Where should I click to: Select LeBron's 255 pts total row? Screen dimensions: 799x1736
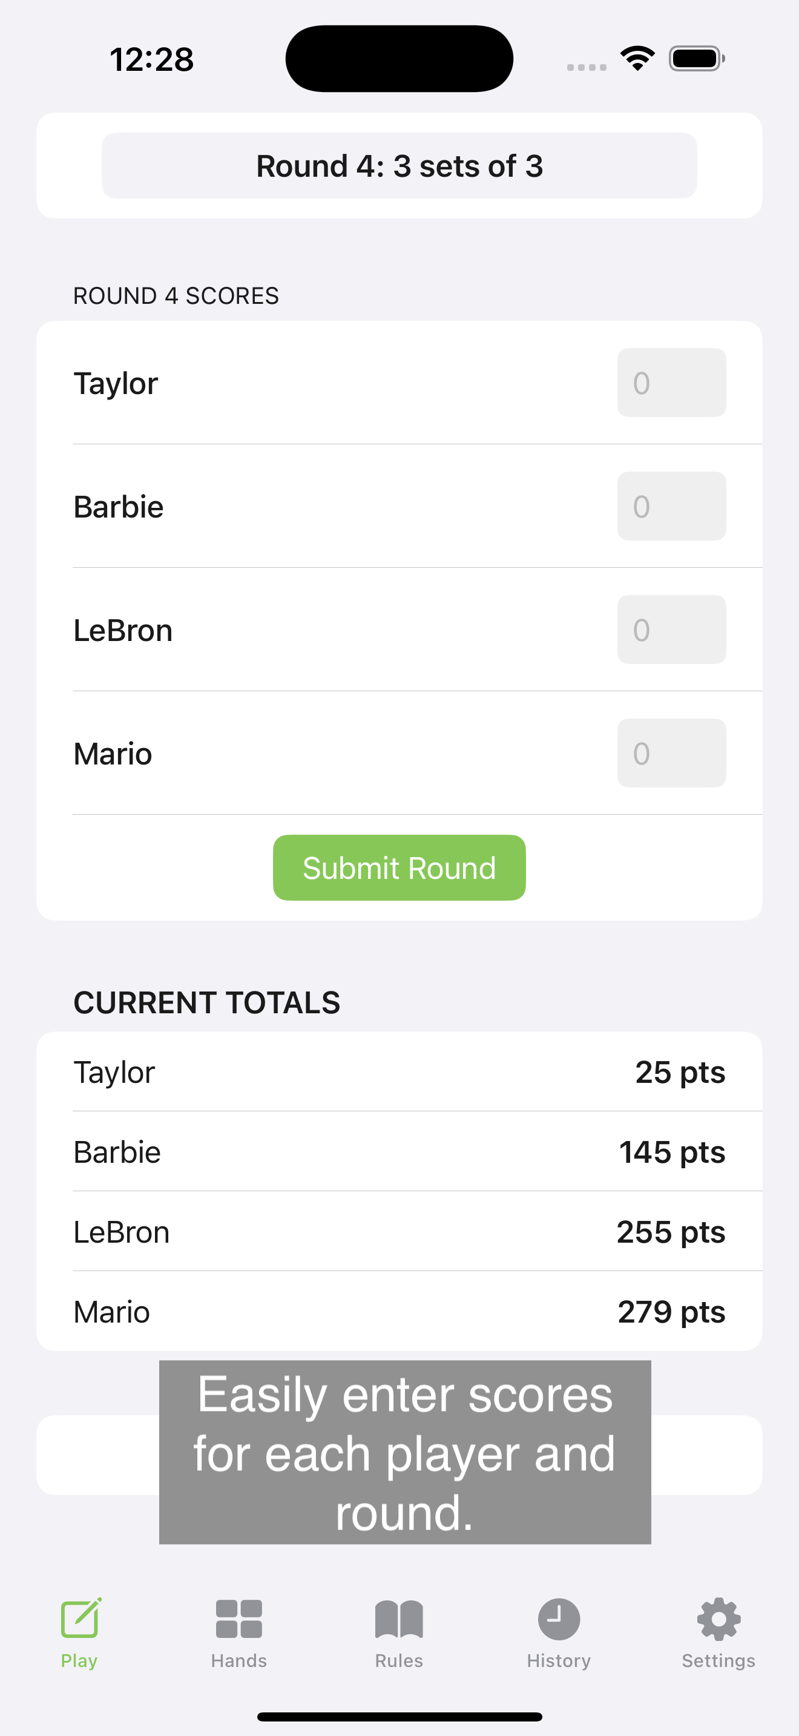(x=399, y=1231)
